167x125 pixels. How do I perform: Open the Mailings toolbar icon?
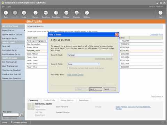click(x=66, y=13)
